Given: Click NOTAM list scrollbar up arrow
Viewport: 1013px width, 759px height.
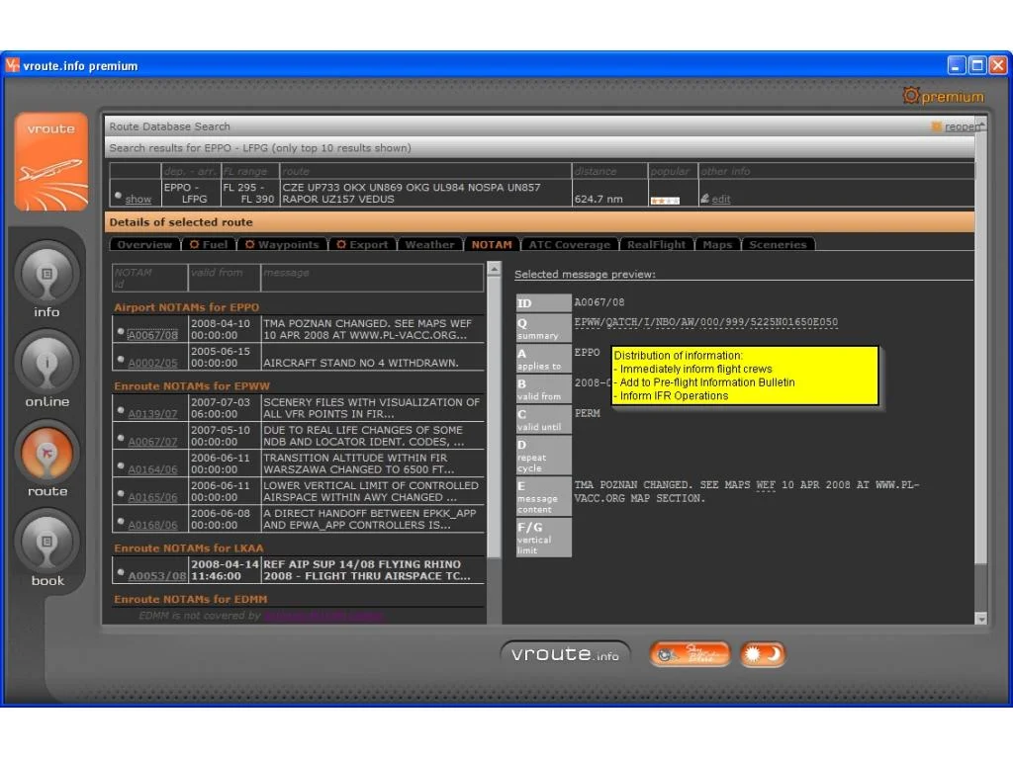Looking at the screenshot, I should pos(495,268).
